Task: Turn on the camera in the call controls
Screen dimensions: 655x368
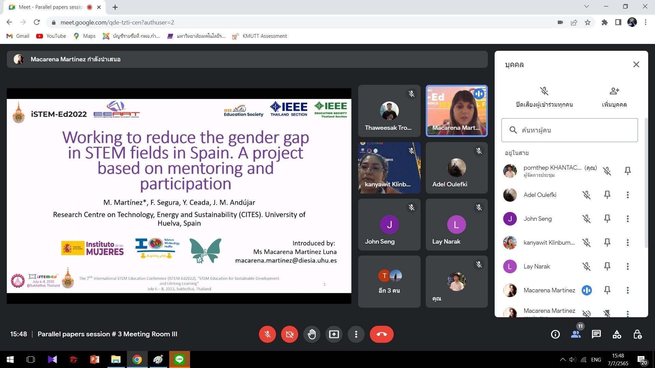Action: point(290,334)
